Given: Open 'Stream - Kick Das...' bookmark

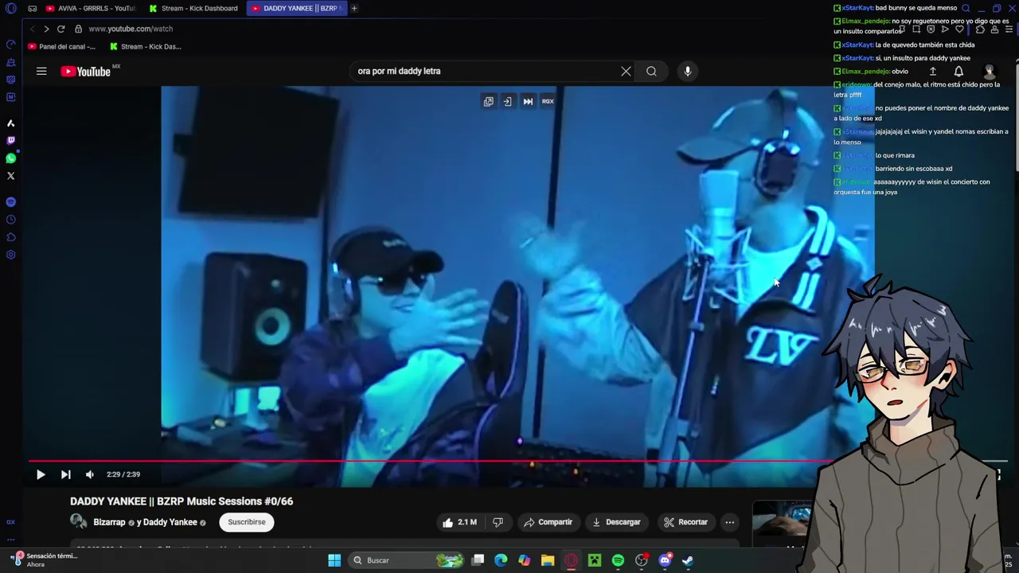Looking at the screenshot, I should 146,46.
